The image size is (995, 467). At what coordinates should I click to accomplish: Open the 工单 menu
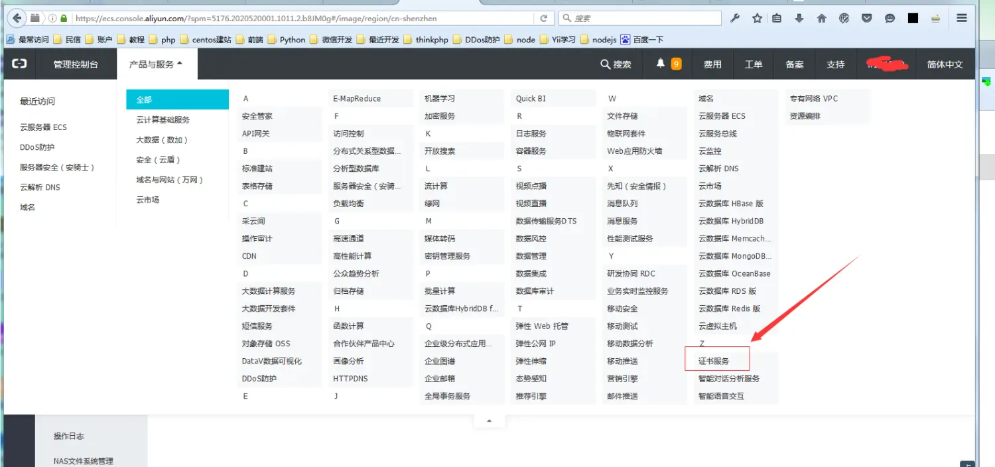(754, 64)
